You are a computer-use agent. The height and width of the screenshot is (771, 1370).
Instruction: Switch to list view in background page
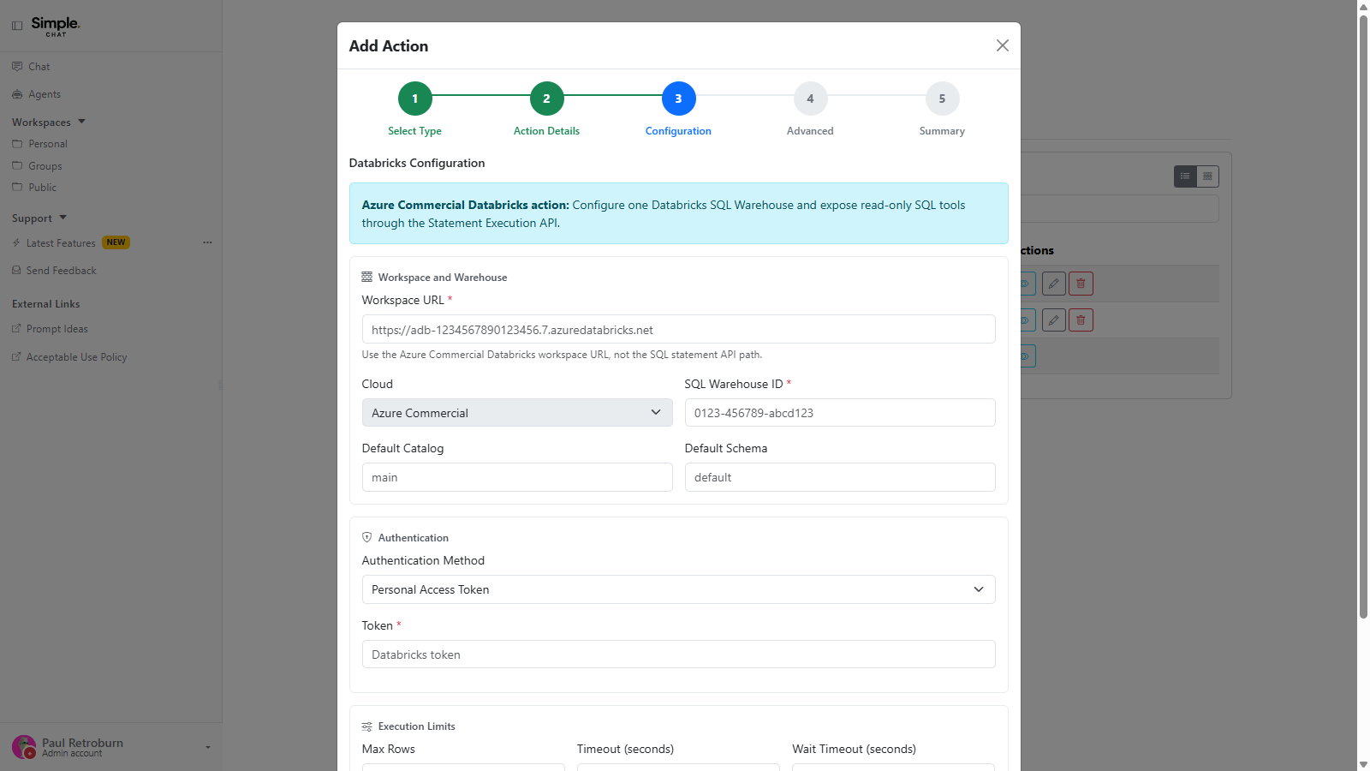[1185, 176]
